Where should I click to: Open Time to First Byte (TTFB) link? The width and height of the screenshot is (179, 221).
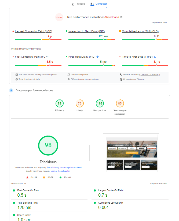tap(137, 57)
